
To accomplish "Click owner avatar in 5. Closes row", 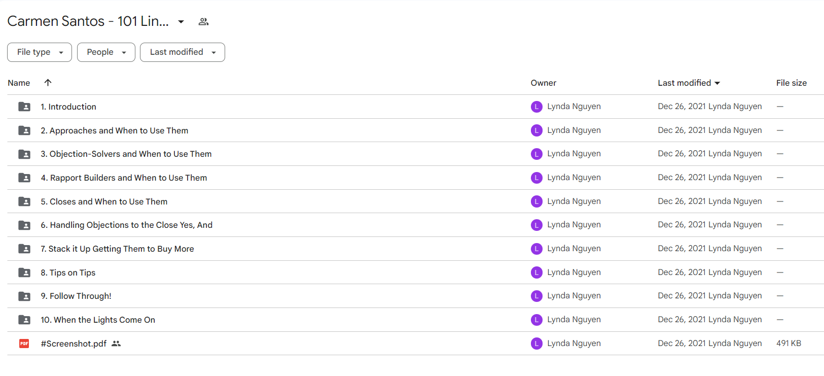I will pyautogui.click(x=536, y=201).
